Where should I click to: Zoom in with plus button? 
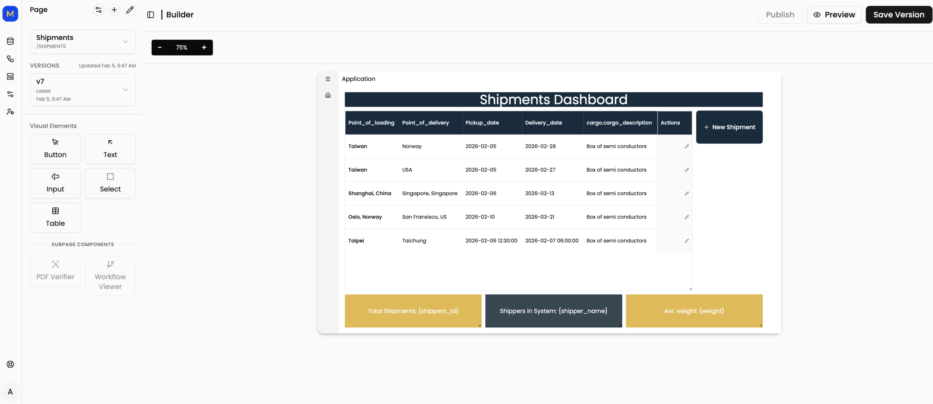(204, 47)
